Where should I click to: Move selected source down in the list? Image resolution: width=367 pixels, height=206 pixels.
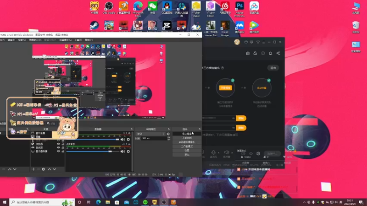(x=55, y=169)
